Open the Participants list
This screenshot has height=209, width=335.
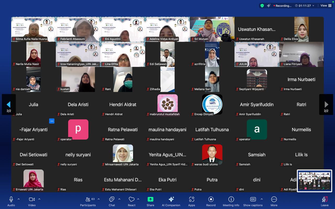pyautogui.click(x=88, y=201)
